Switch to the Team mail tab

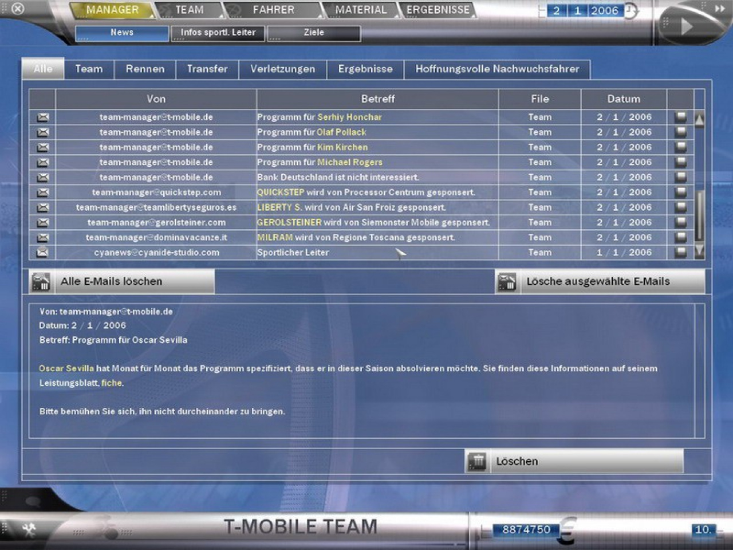89,69
